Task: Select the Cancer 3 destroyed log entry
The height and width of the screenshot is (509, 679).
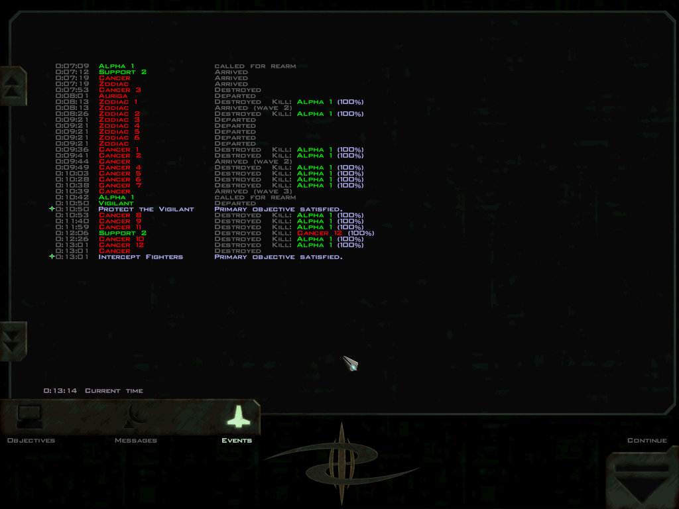Action: tap(119, 90)
